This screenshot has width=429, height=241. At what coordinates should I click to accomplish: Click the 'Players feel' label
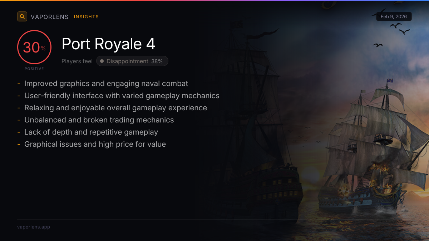point(77,61)
